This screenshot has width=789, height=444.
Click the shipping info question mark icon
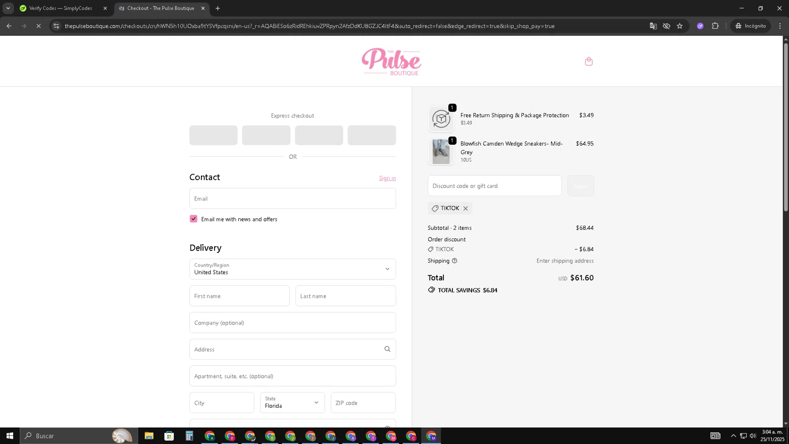pyautogui.click(x=454, y=261)
